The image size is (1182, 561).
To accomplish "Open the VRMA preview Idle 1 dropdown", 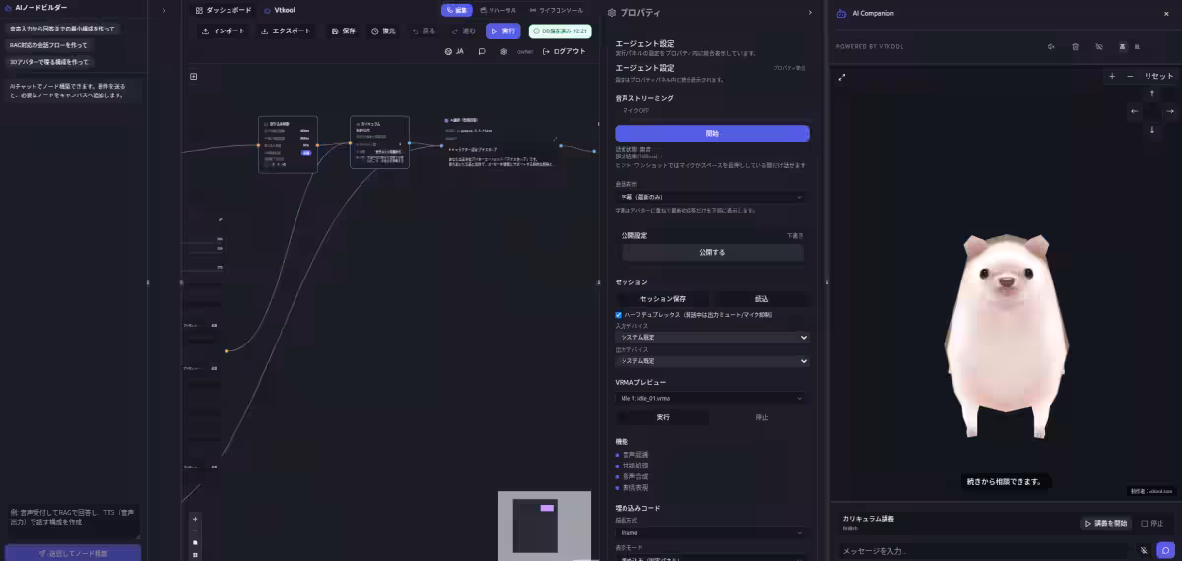I will point(711,398).
